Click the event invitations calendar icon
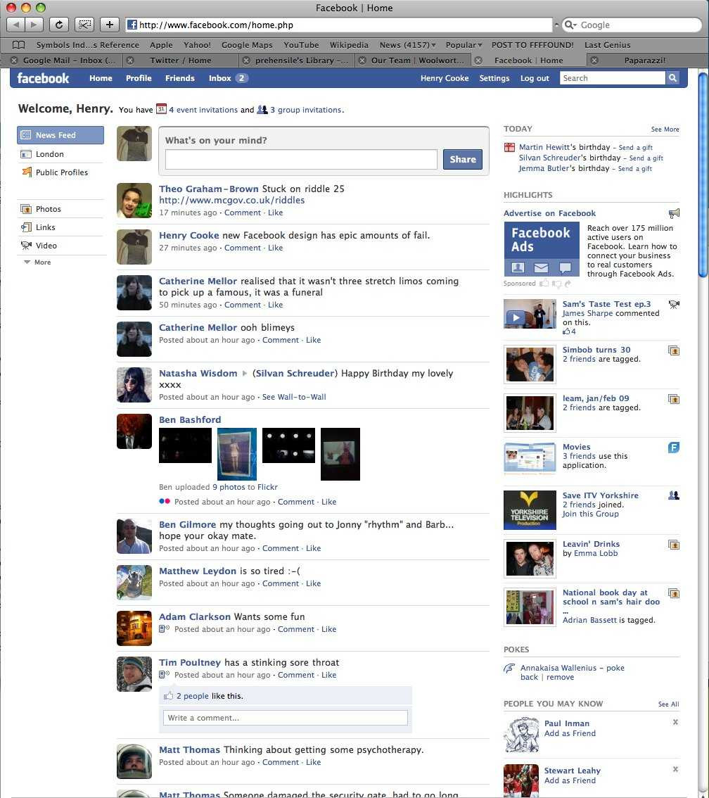This screenshot has height=798, width=709. tap(162, 110)
